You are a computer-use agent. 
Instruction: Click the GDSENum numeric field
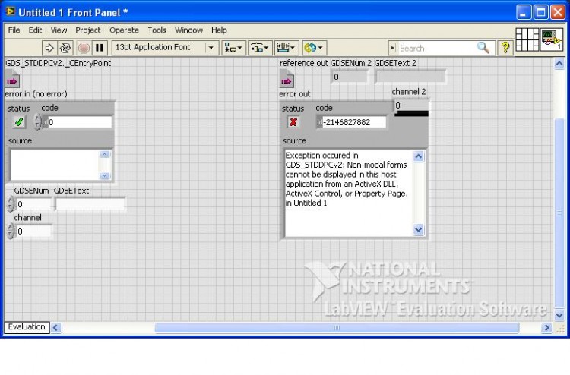33,204
